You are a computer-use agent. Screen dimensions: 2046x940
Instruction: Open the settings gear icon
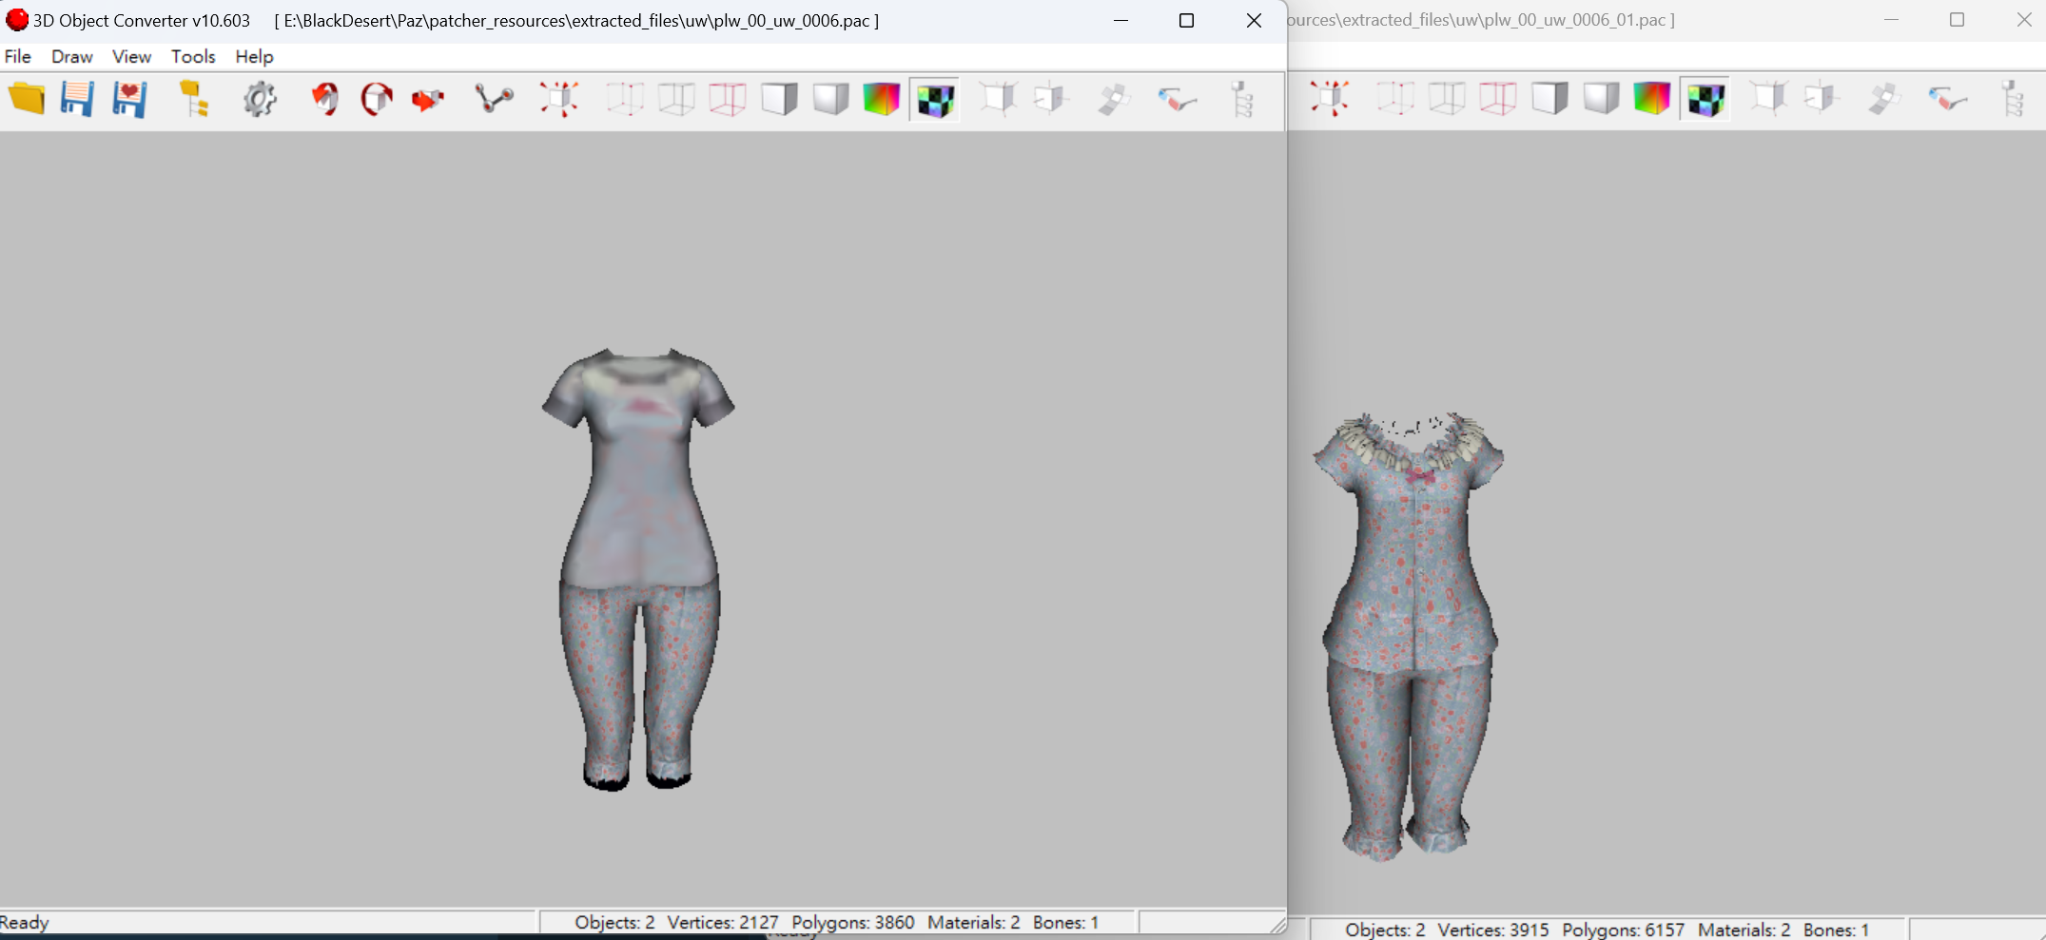click(260, 99)
